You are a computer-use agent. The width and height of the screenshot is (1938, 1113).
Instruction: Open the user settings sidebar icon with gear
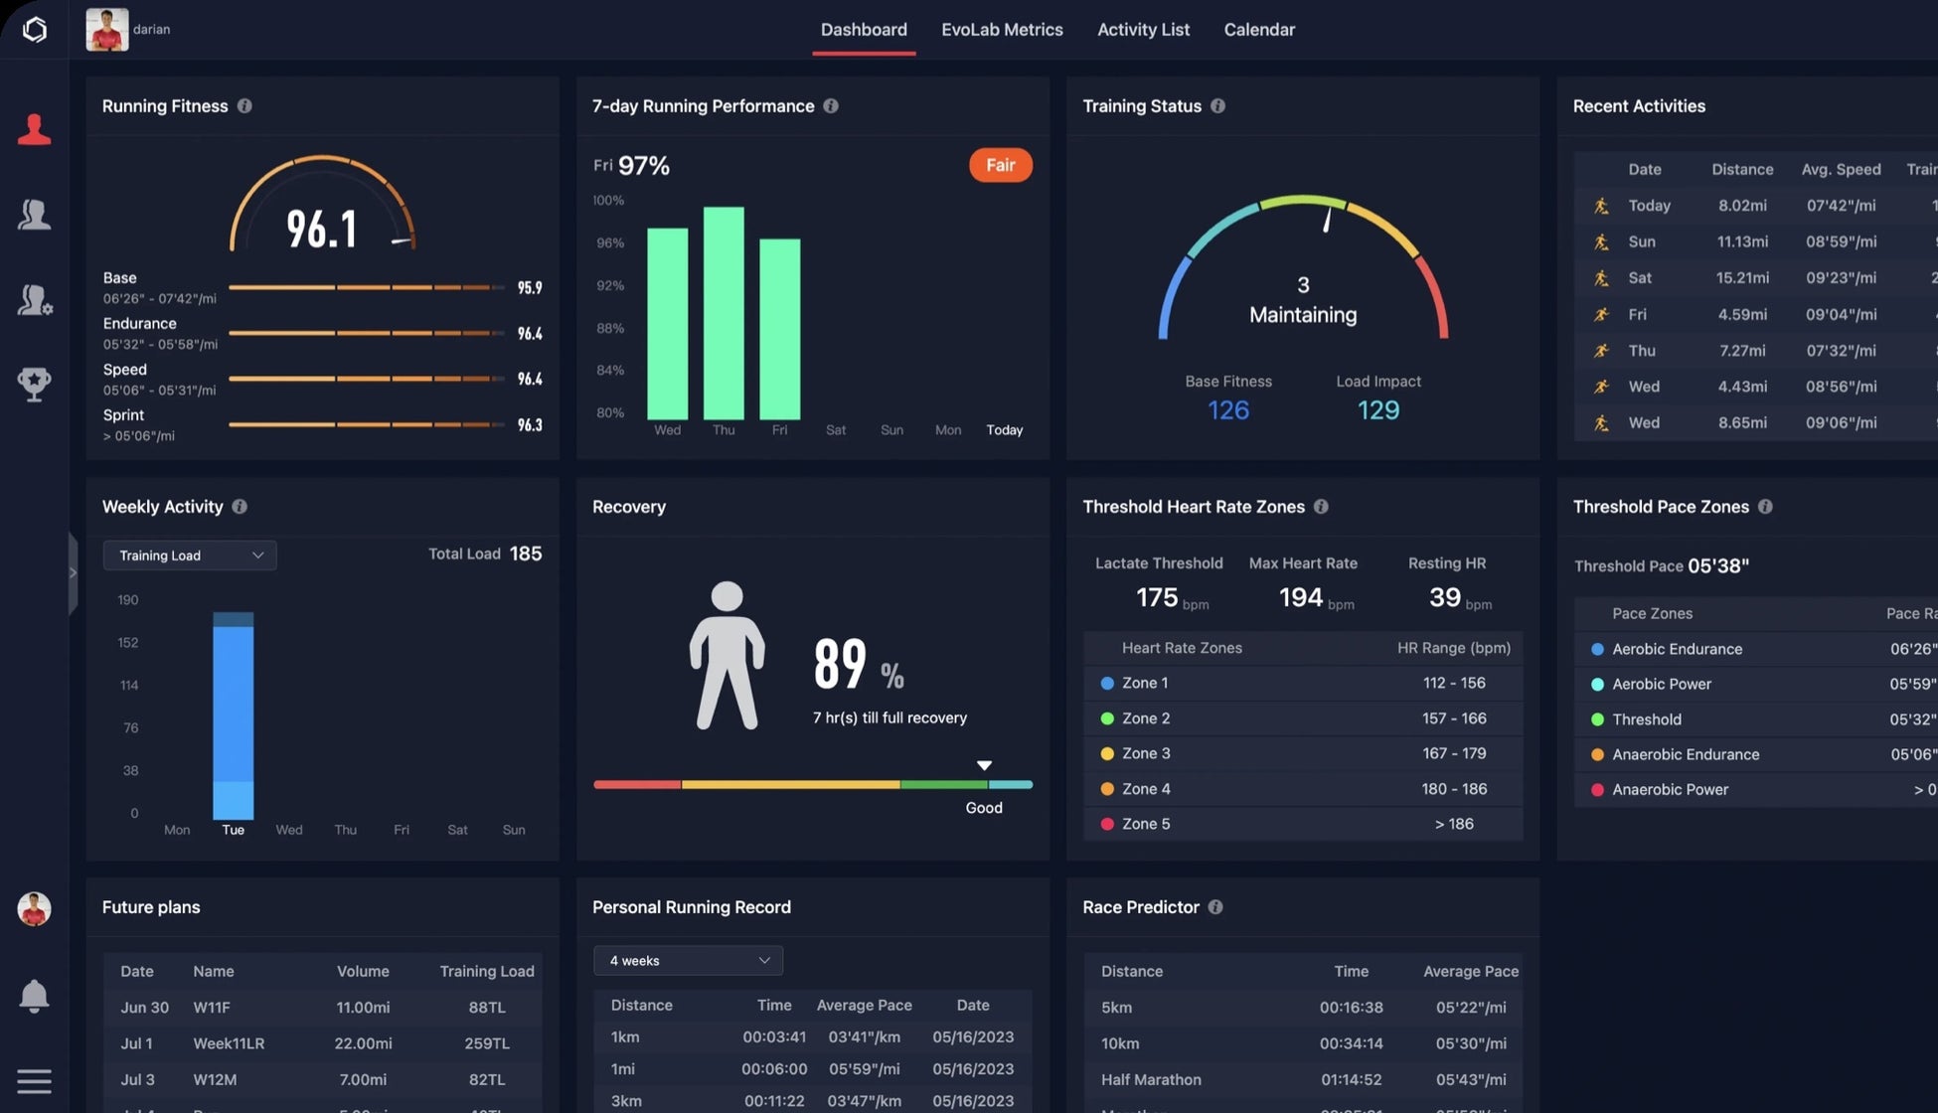34,299
